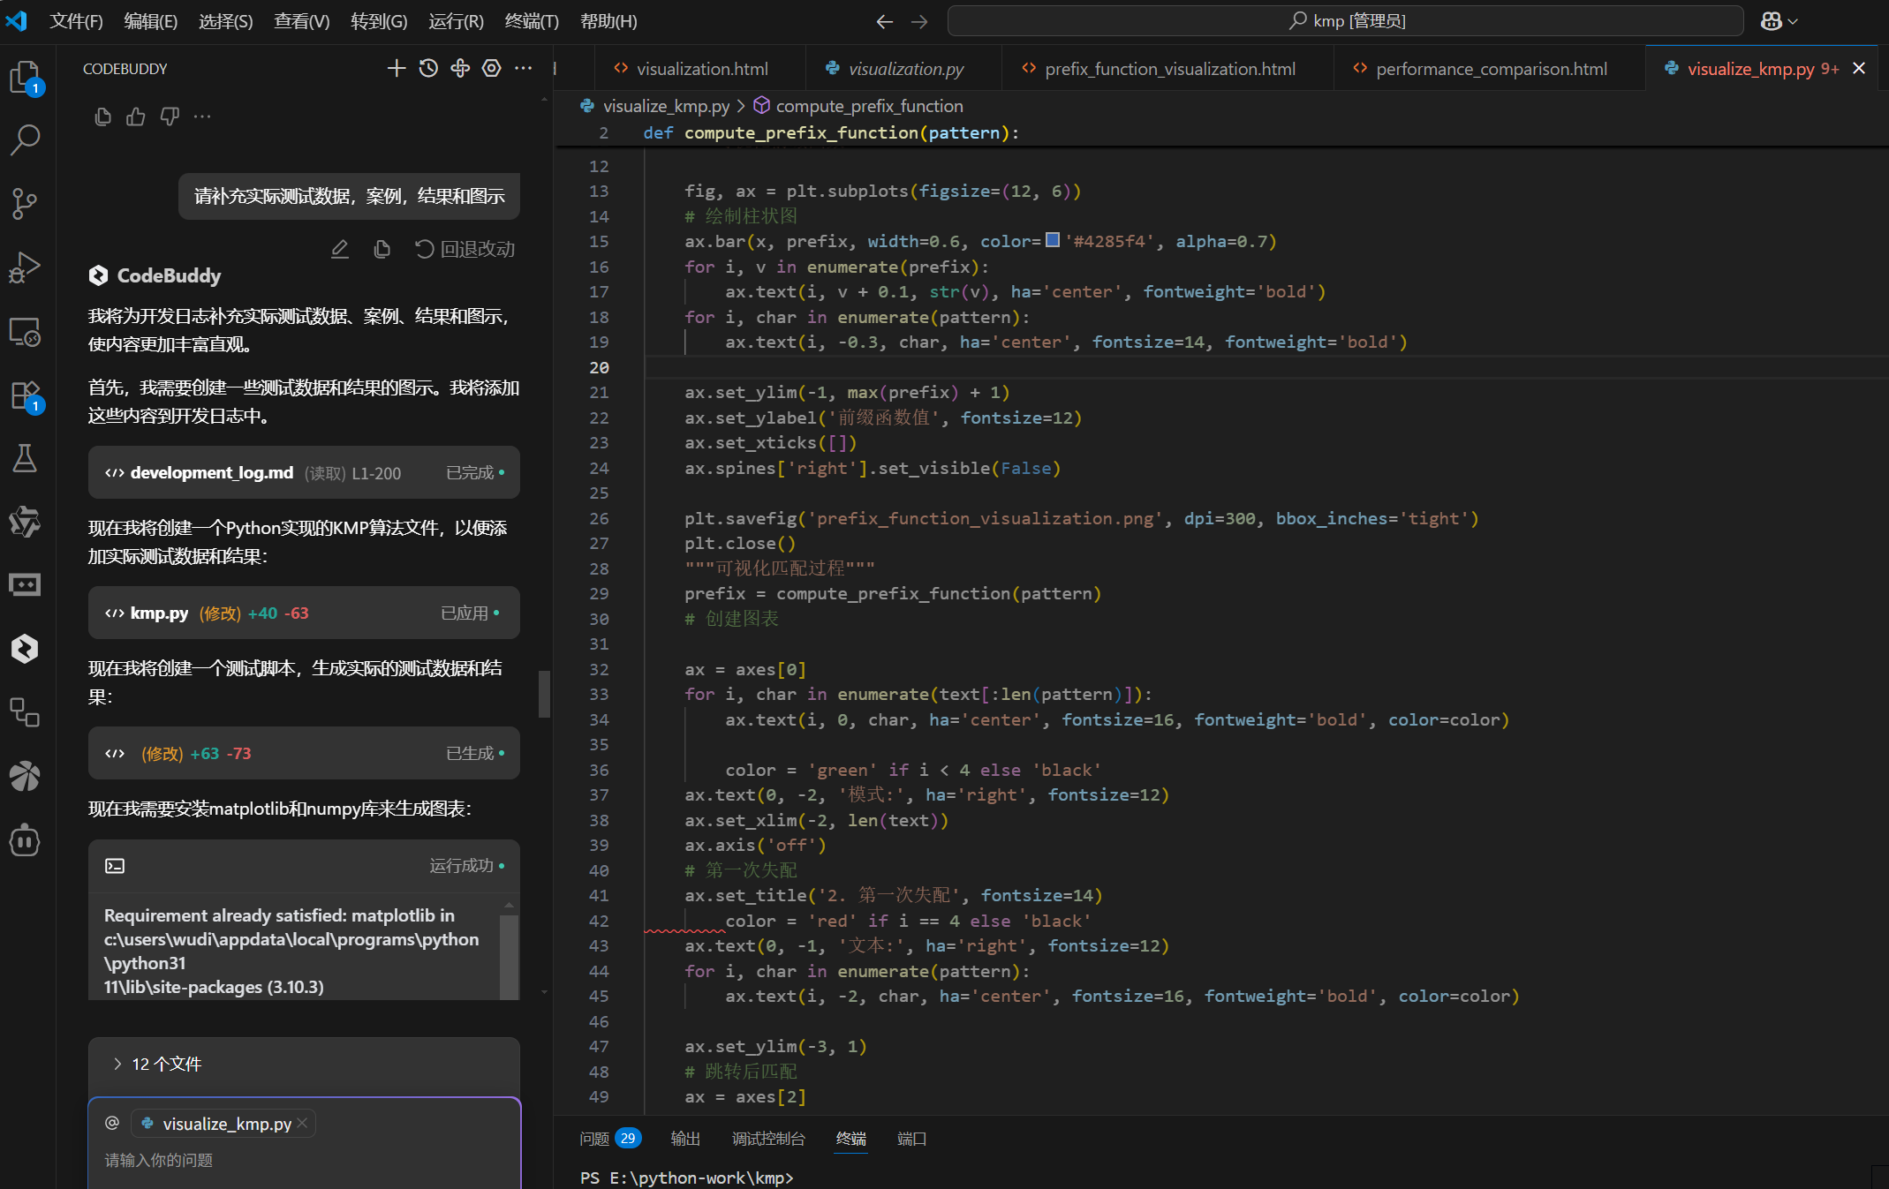Remove visualize_kmp.py context chip

303,1123
